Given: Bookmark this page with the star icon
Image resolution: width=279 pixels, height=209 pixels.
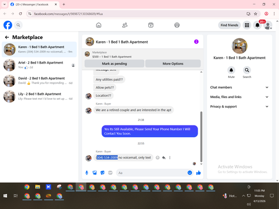Looking at the screenshot, I should click(x=256, y=14).
